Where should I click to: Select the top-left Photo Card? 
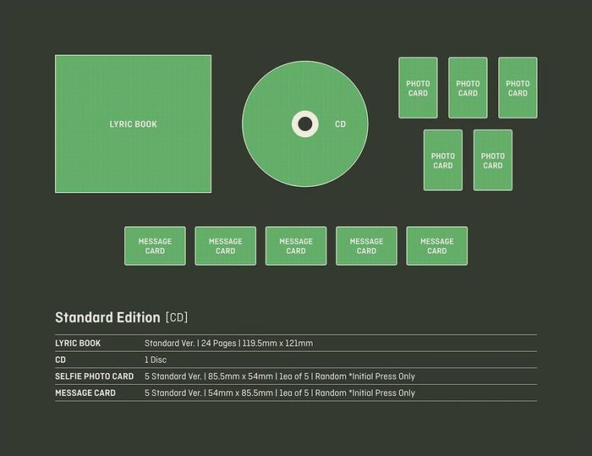click(418, 88)
